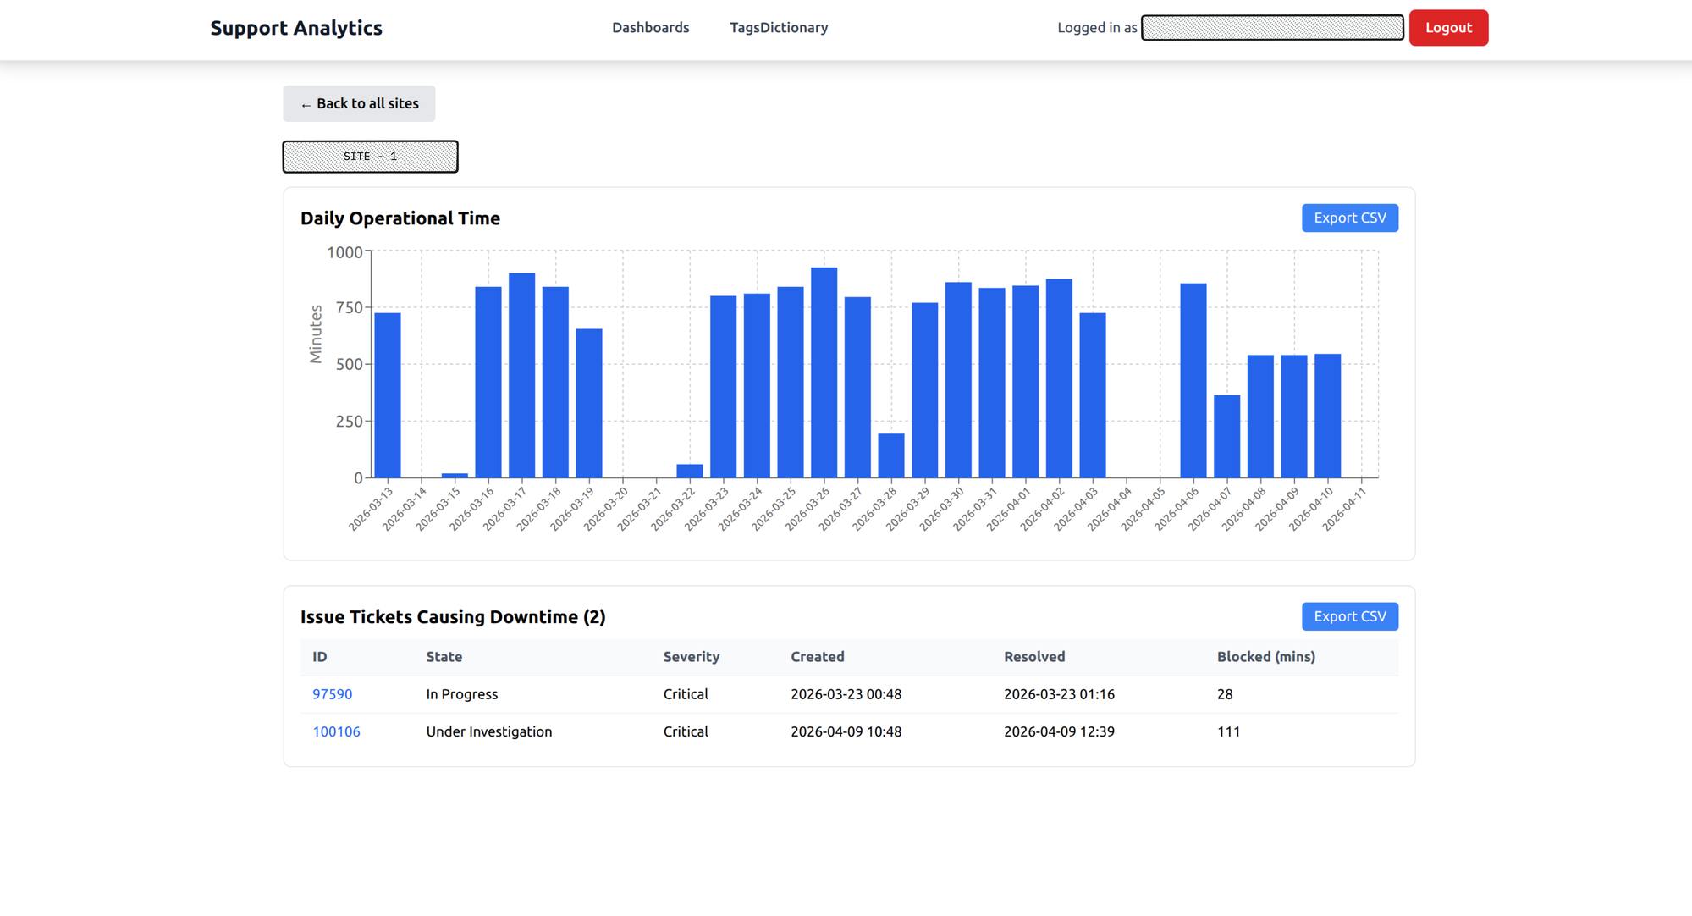This screenshot has height=916, width=1692.
Task: Open ticket 100106 details
Action: [x=337, y=731]
